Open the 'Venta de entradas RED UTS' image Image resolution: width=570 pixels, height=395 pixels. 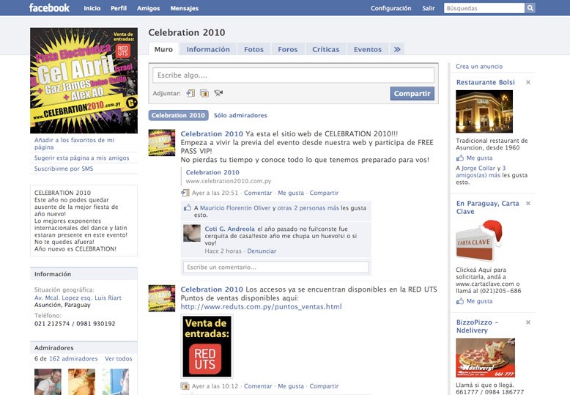click(x=207, y=346)
